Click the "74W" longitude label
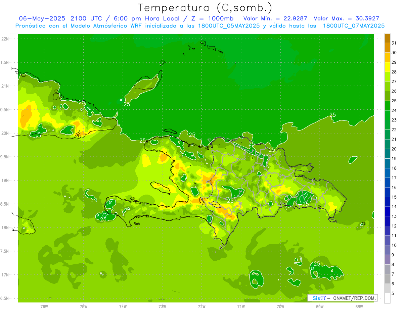The height and width of the screenshot is (311, 403). (123, 306)
